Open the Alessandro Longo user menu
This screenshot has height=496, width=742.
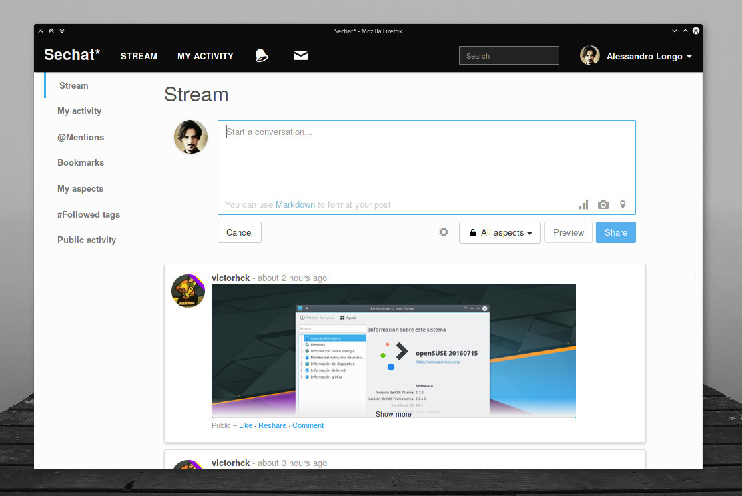tap(649, 56)
